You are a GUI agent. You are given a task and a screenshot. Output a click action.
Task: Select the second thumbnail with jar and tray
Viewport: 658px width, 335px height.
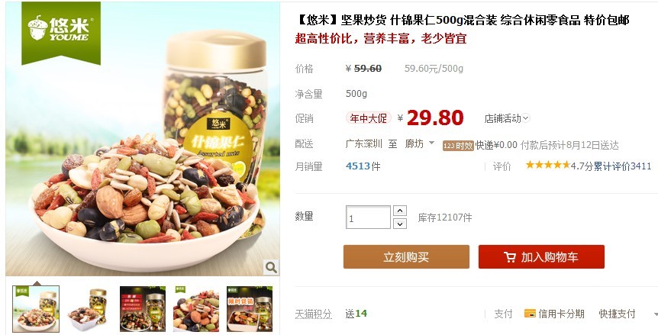(x=89, y=309)
